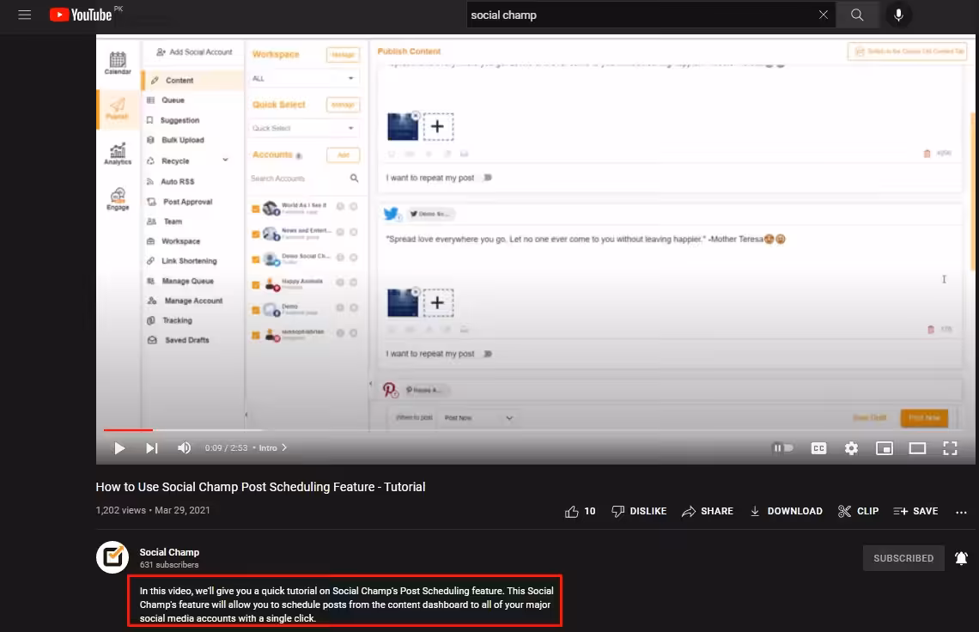
Task: Enter full screen mode
Action: pos(950,448)
